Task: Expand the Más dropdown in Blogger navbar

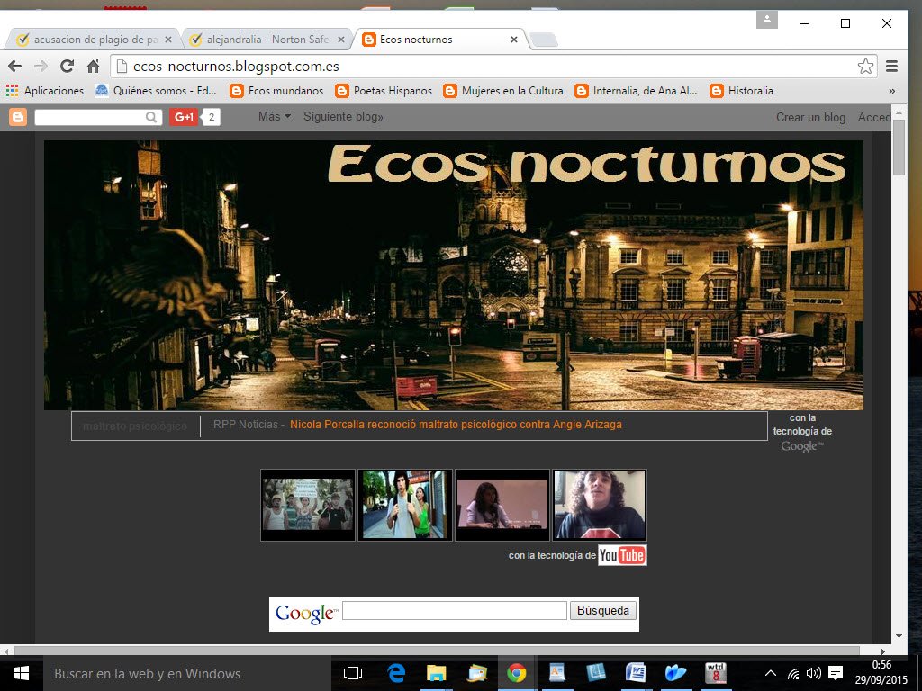Action: tap(274, 117)
